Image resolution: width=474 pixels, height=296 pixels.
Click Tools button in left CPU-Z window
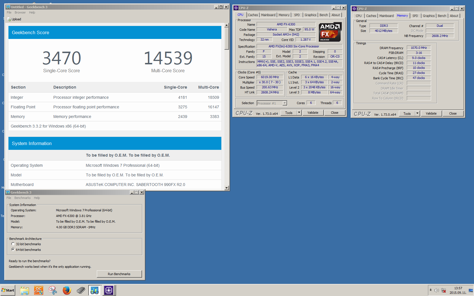coord(289,113)
